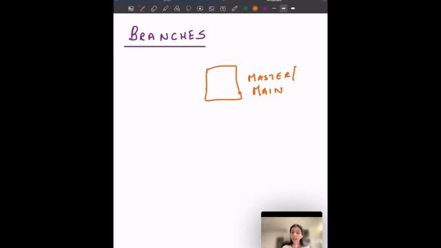Open the leftmost toolbar icon before the pen
The width and height of the screenshot is (441, 248).
point(131,9)
